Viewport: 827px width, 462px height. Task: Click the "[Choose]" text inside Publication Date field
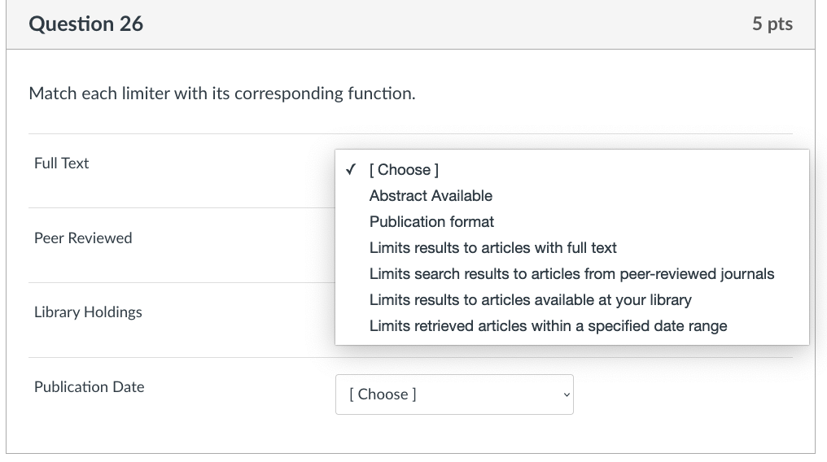[383, 394]
